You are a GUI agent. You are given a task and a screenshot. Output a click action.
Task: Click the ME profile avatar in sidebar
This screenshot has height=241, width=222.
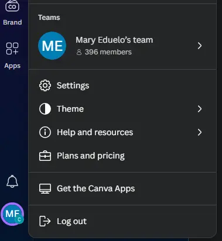tap(12, 214)
